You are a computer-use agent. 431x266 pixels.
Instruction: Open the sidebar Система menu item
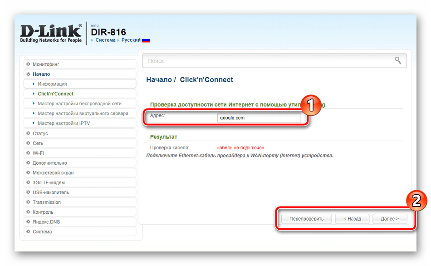click(x=80, y=232)
